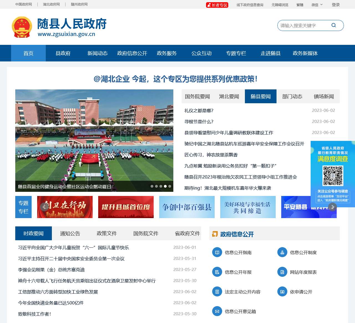Screen dimensions: 355x323
Task: Select the 法定主动公开内容 icon
Action: point(217,291)
